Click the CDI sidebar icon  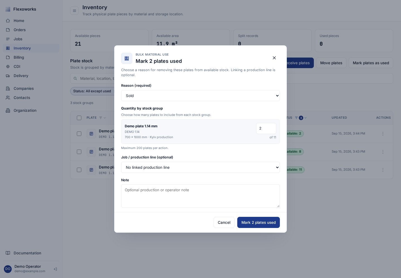(8, 66)
